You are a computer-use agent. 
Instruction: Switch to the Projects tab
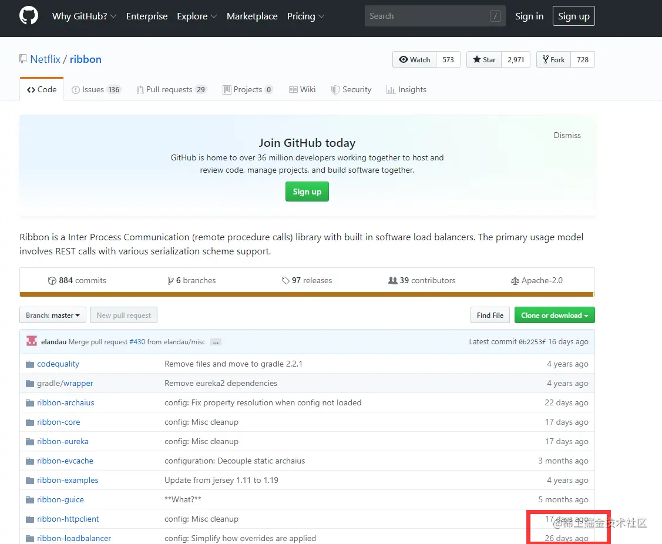[x=248, y=89]
